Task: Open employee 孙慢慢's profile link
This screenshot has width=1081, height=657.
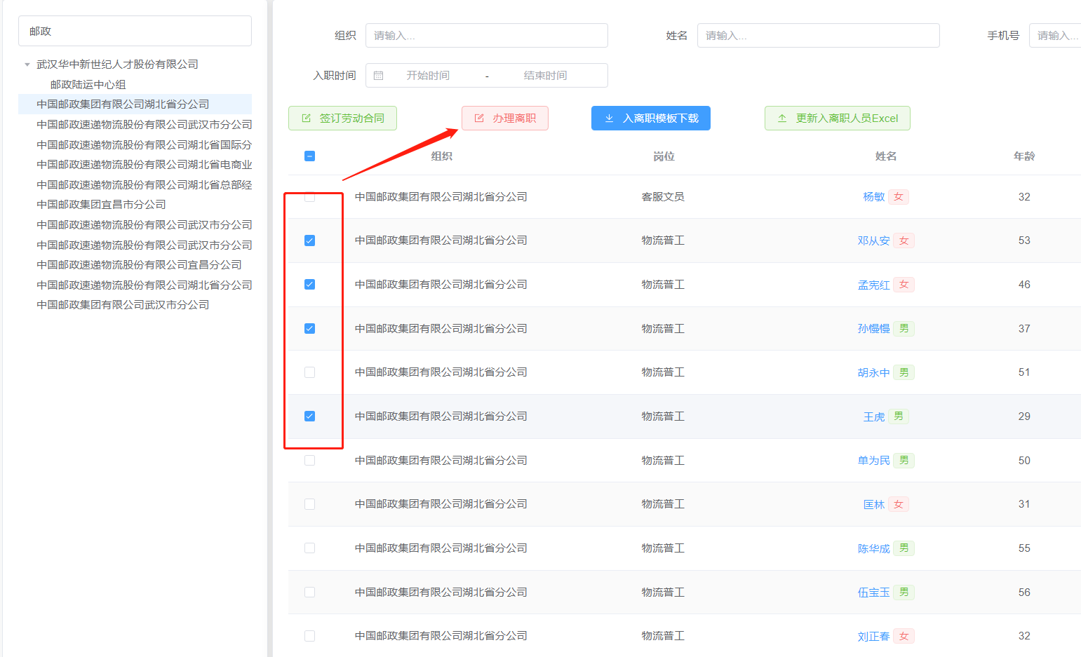Action: click(873, 329)
